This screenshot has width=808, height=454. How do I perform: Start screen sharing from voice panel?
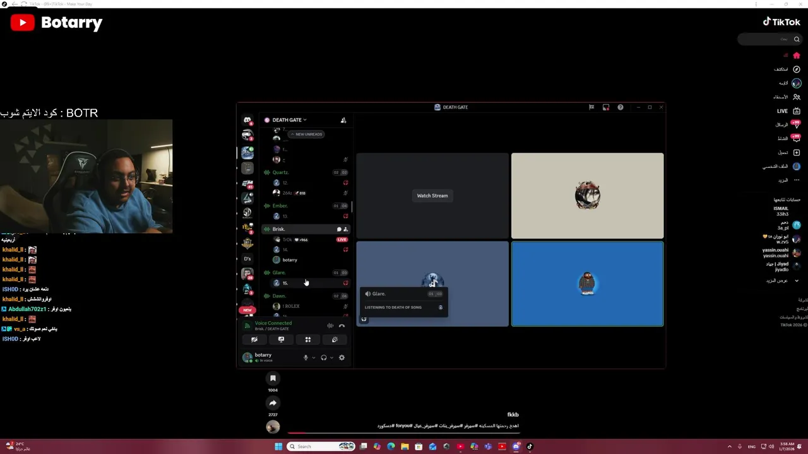(281, 339)
